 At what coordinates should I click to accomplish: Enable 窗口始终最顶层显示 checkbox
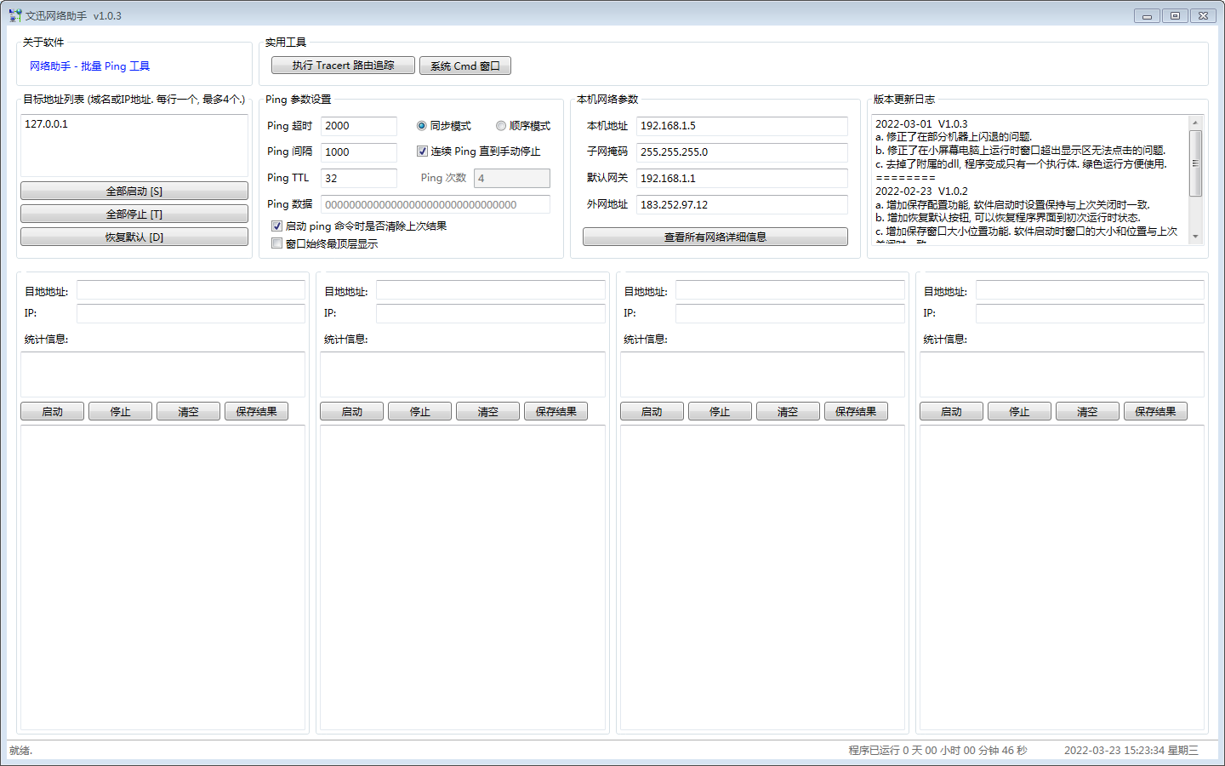(276, 244)
